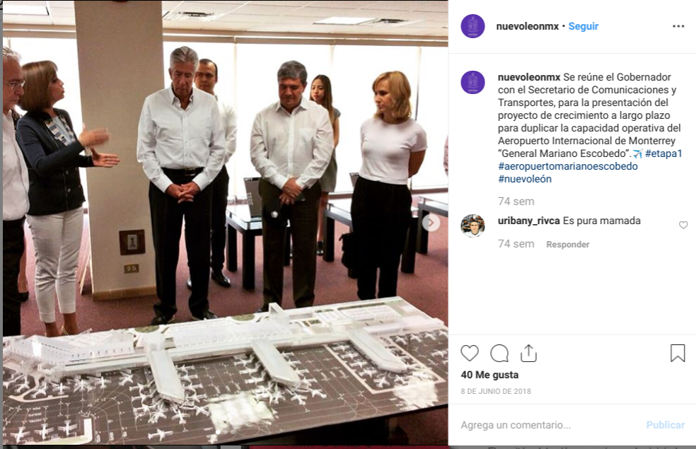Select the carousel indicator dots on the photo
The image size is (696, 449).
[x=226, y=432]
